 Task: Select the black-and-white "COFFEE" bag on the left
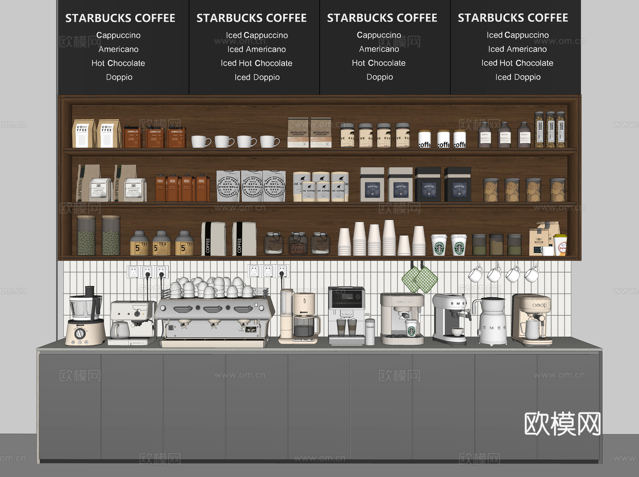213,238
